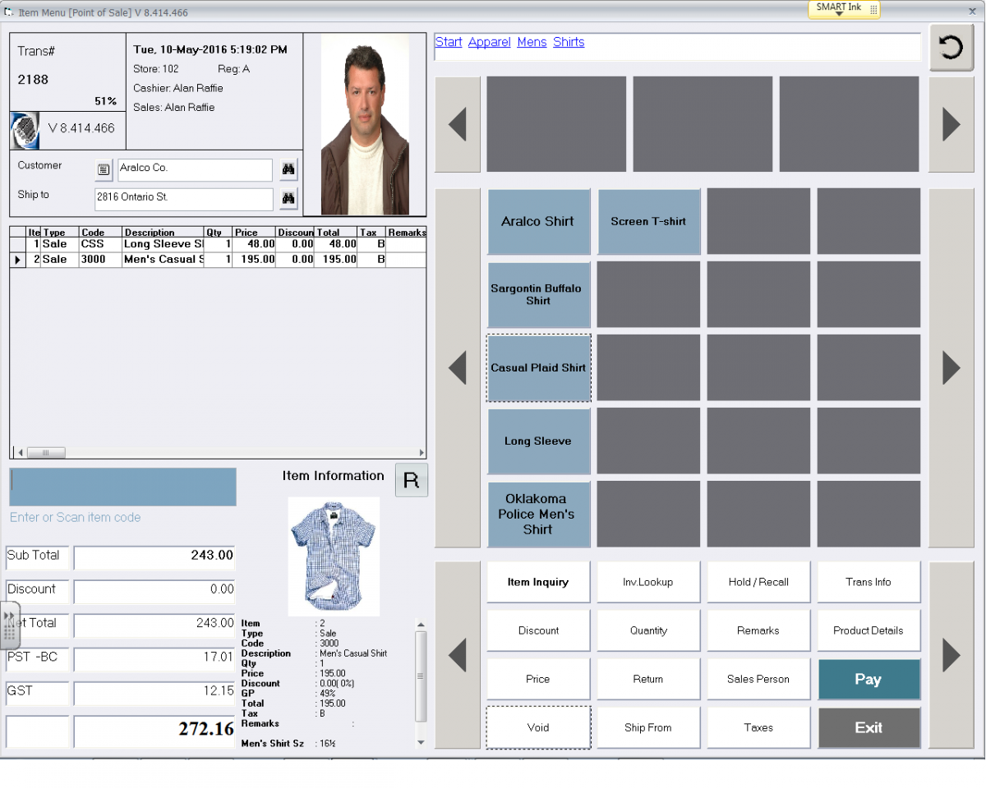Click the circular arrow reset button
The width and height of the screenshot is (986, 789).
(x=951, y=48)
